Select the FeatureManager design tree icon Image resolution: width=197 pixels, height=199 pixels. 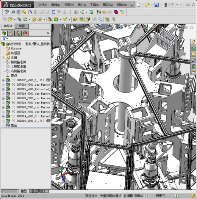(4, 33)
